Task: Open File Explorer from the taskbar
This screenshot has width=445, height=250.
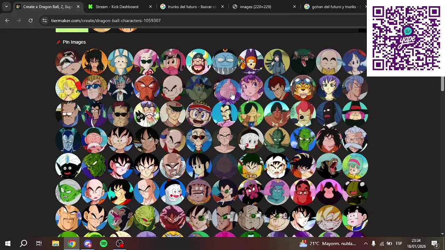Action: click(56, 243)
